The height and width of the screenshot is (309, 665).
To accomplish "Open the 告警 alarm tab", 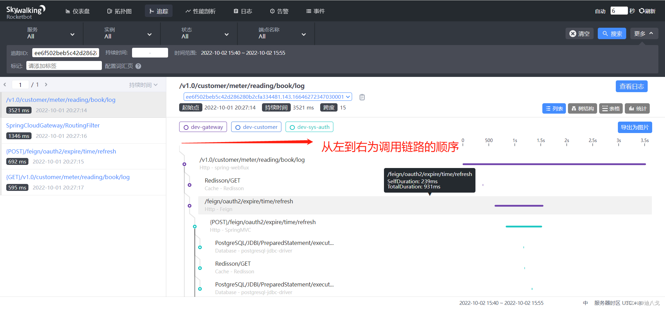I will 279,11.
